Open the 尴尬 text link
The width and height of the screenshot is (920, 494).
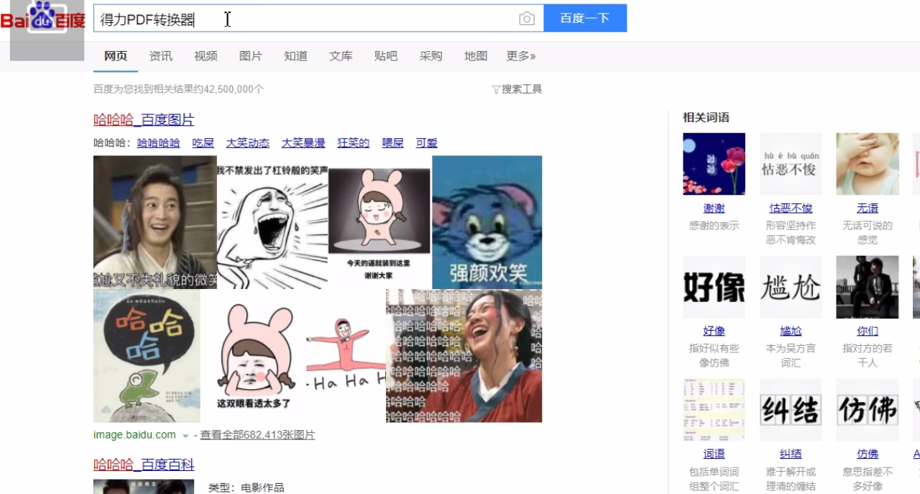[791, 331]
